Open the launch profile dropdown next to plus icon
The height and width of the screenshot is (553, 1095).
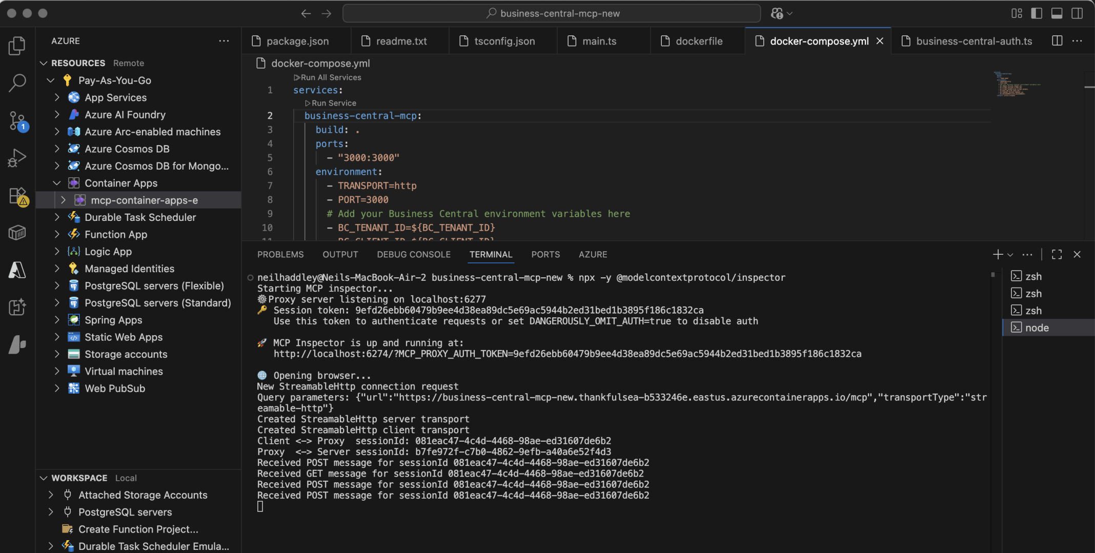point(1010,254)
